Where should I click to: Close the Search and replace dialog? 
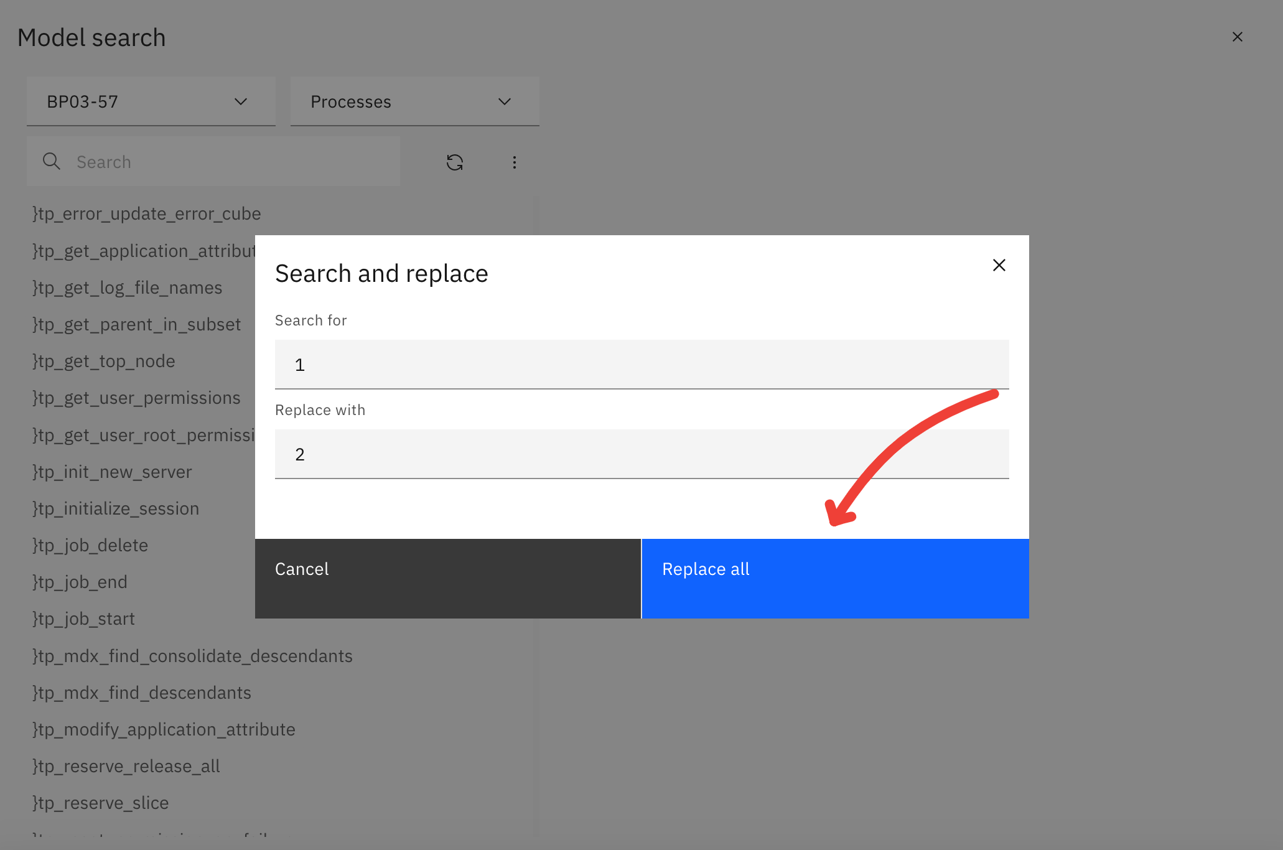pos(999,266)
